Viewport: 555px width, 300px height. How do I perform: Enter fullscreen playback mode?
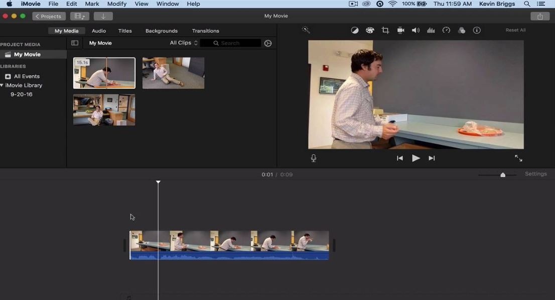tap(518, 158)
